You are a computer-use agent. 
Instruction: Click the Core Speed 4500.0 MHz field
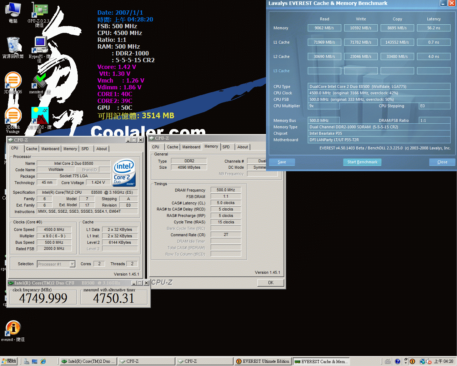click(x=54, y=229)
